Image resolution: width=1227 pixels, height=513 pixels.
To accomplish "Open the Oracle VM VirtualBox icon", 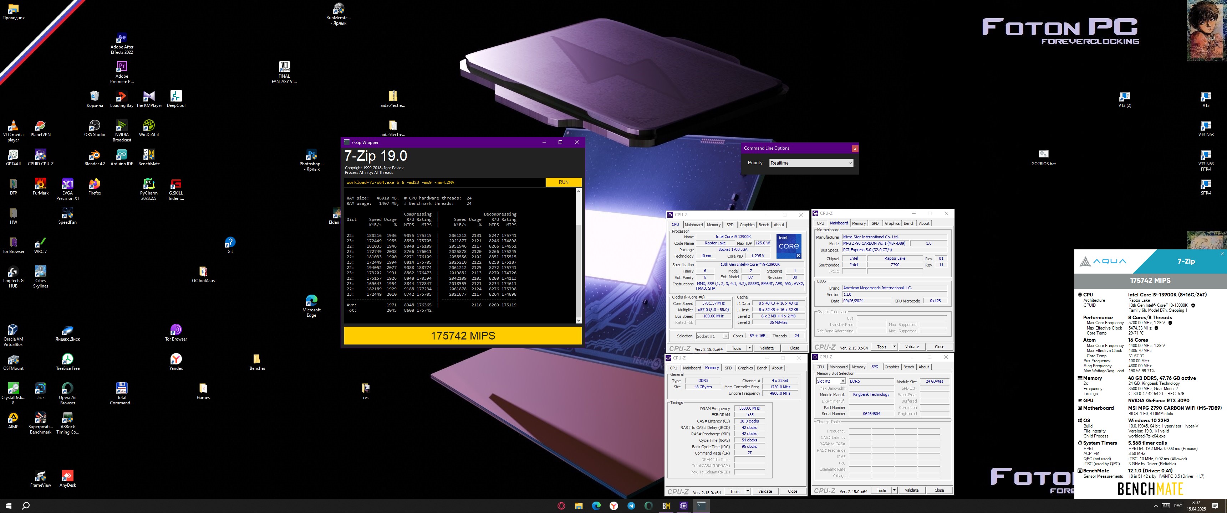I will [13, 335].
